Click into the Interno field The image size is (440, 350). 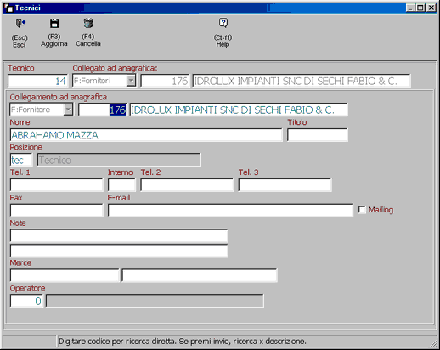tap(121, 185)
